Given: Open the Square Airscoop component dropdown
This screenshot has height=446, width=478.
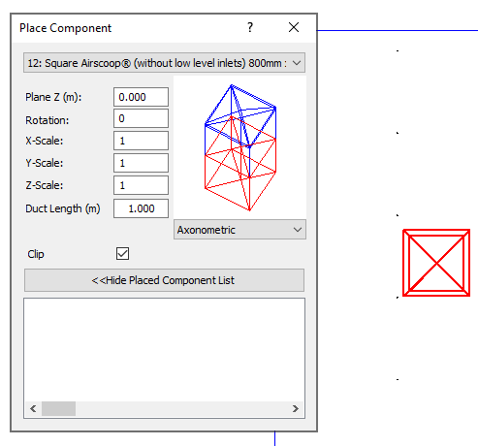Looking at the screenshot, I should pos(164,63).
